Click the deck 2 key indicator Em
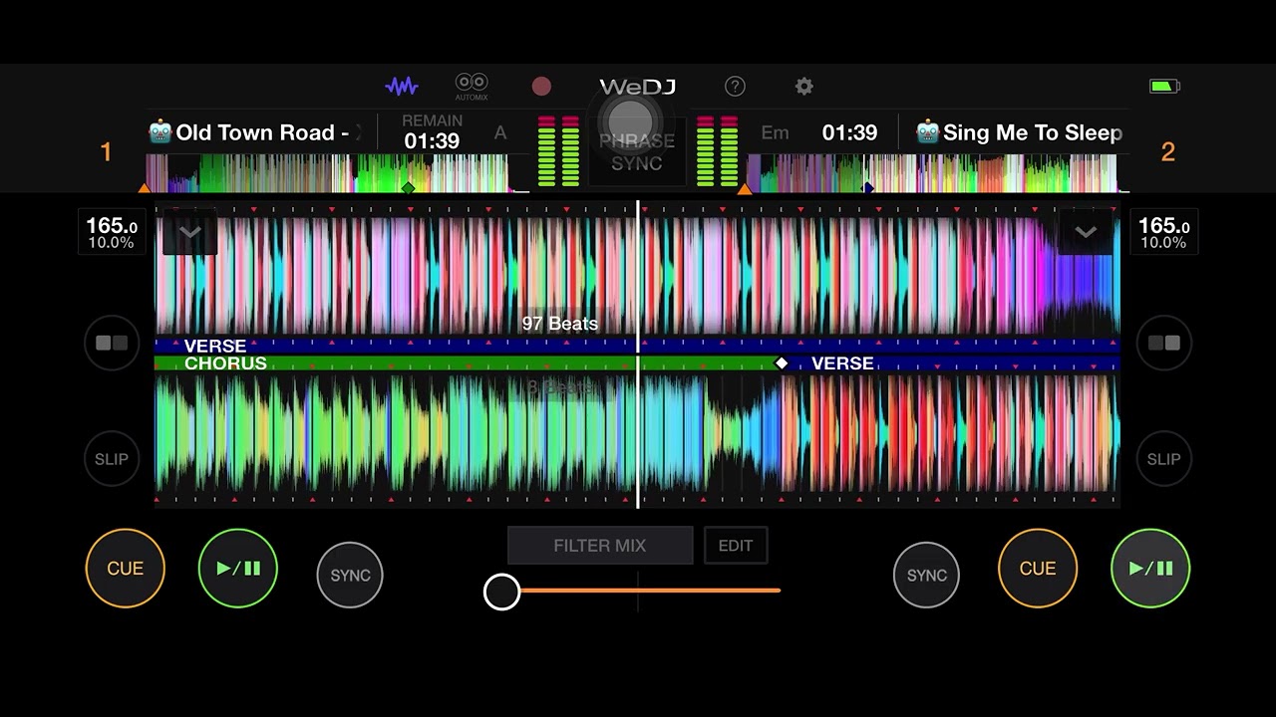The height and width of the screenshot is (717, 1276). tap(775, 132)
